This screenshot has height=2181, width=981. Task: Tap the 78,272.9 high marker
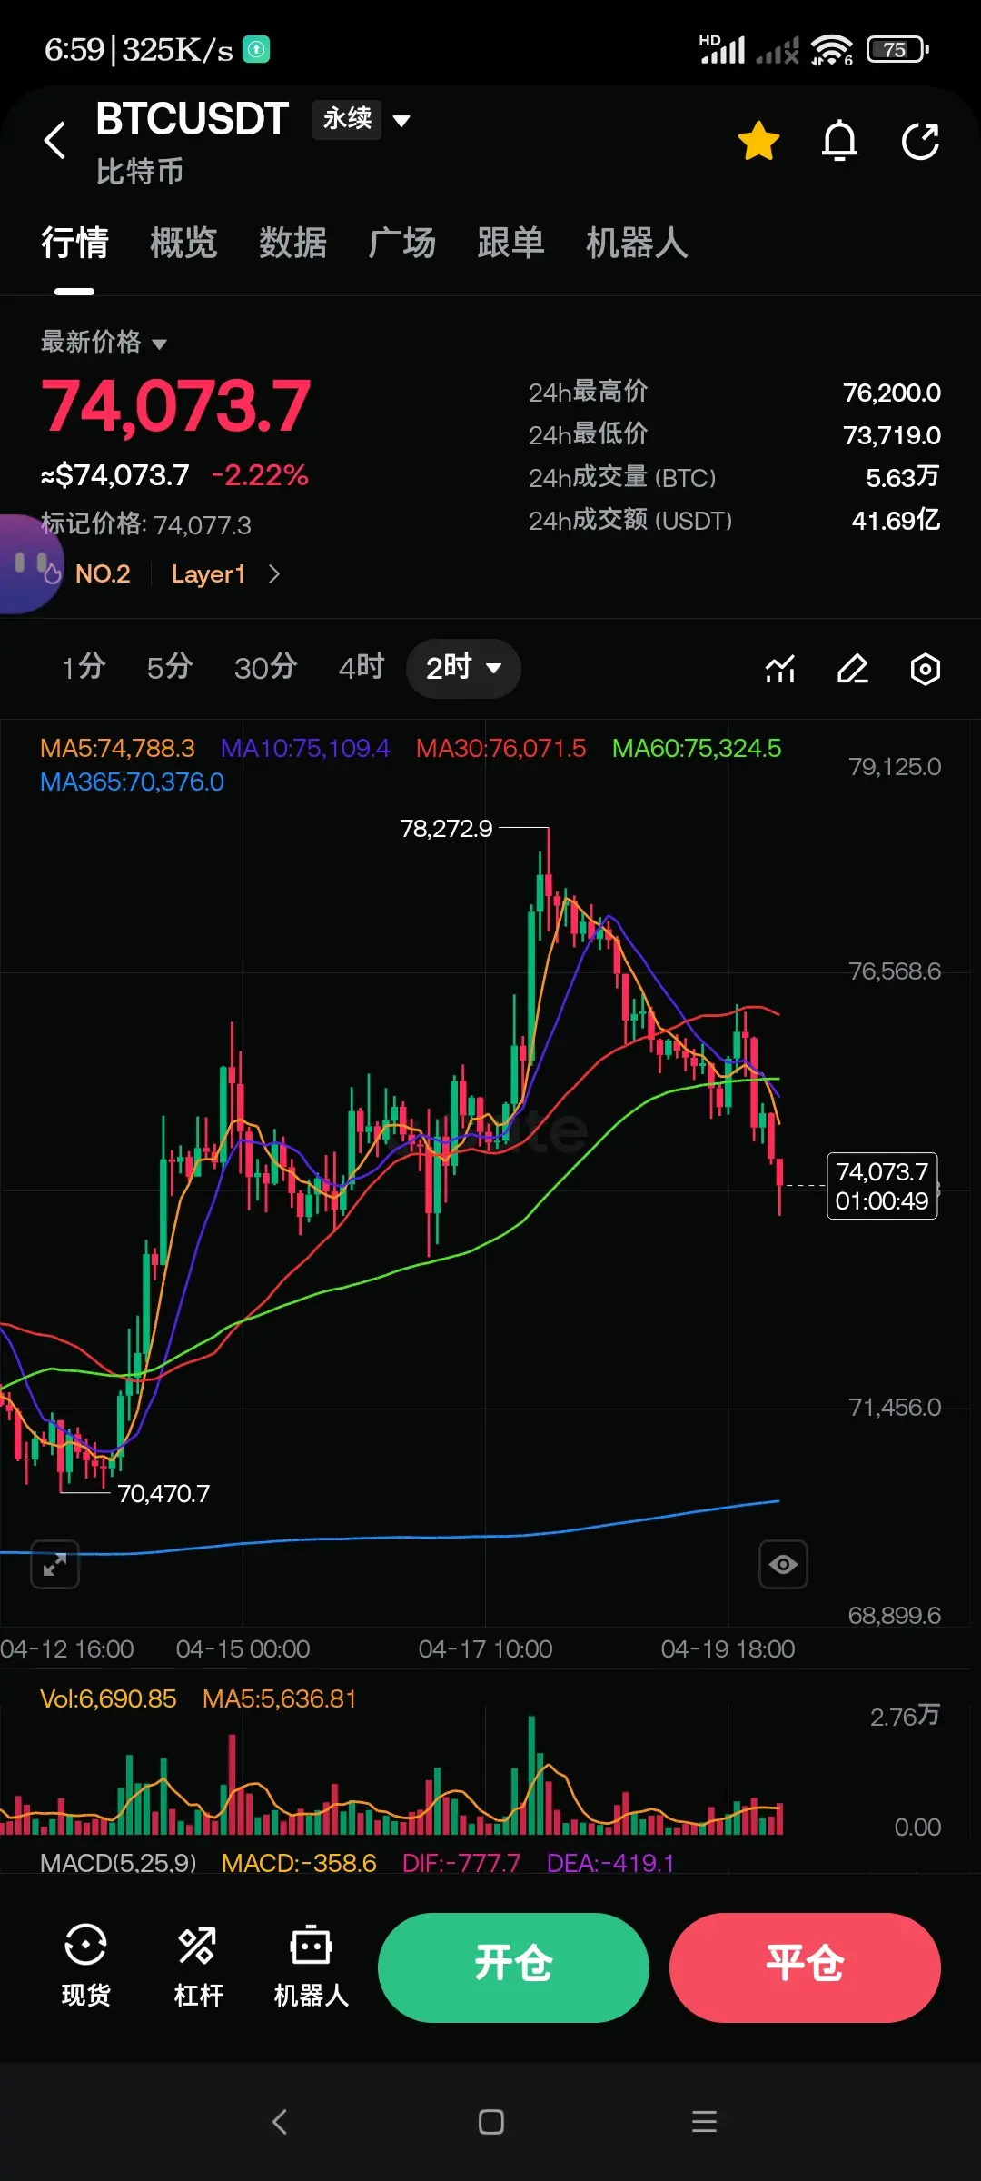point(446,828)
